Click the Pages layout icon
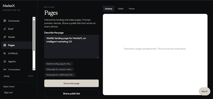The image size is (213, 99). [x=5, y=45]
